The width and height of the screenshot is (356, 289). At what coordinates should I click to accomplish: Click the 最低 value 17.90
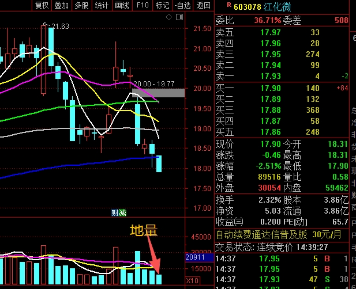[x=338, y=166]
